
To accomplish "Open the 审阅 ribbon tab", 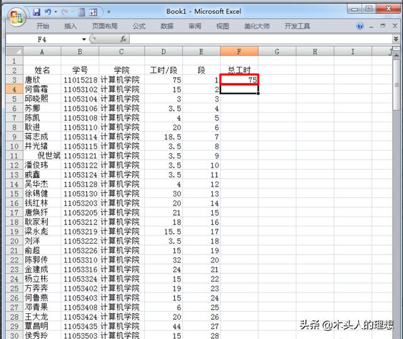I will [x=195, y=26].
